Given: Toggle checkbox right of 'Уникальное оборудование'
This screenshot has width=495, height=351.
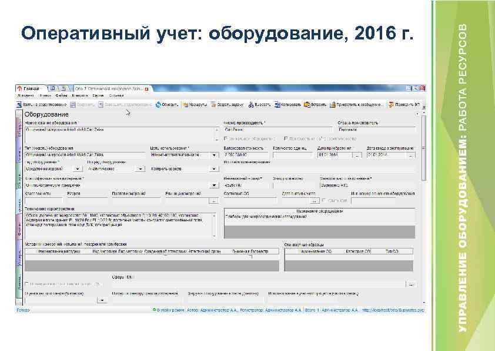Looking at the screenshot, I should [x=286, y=138].
